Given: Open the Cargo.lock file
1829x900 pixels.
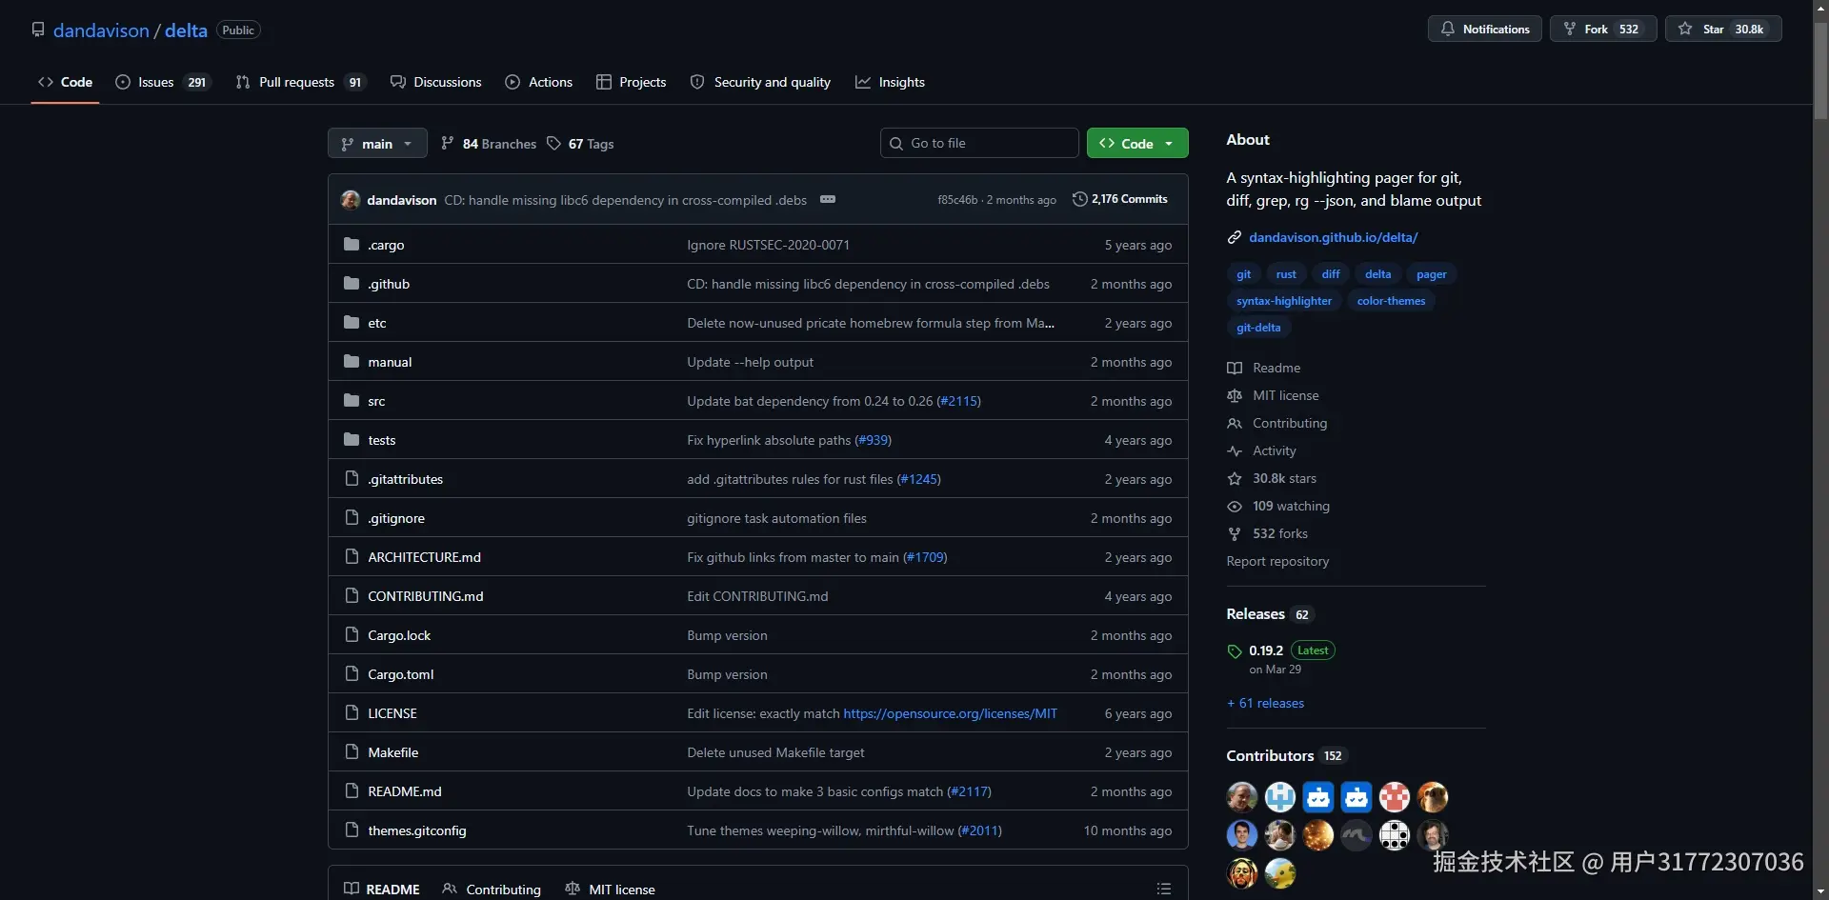Looking at the screenshot, I should (x=399, y=635).
